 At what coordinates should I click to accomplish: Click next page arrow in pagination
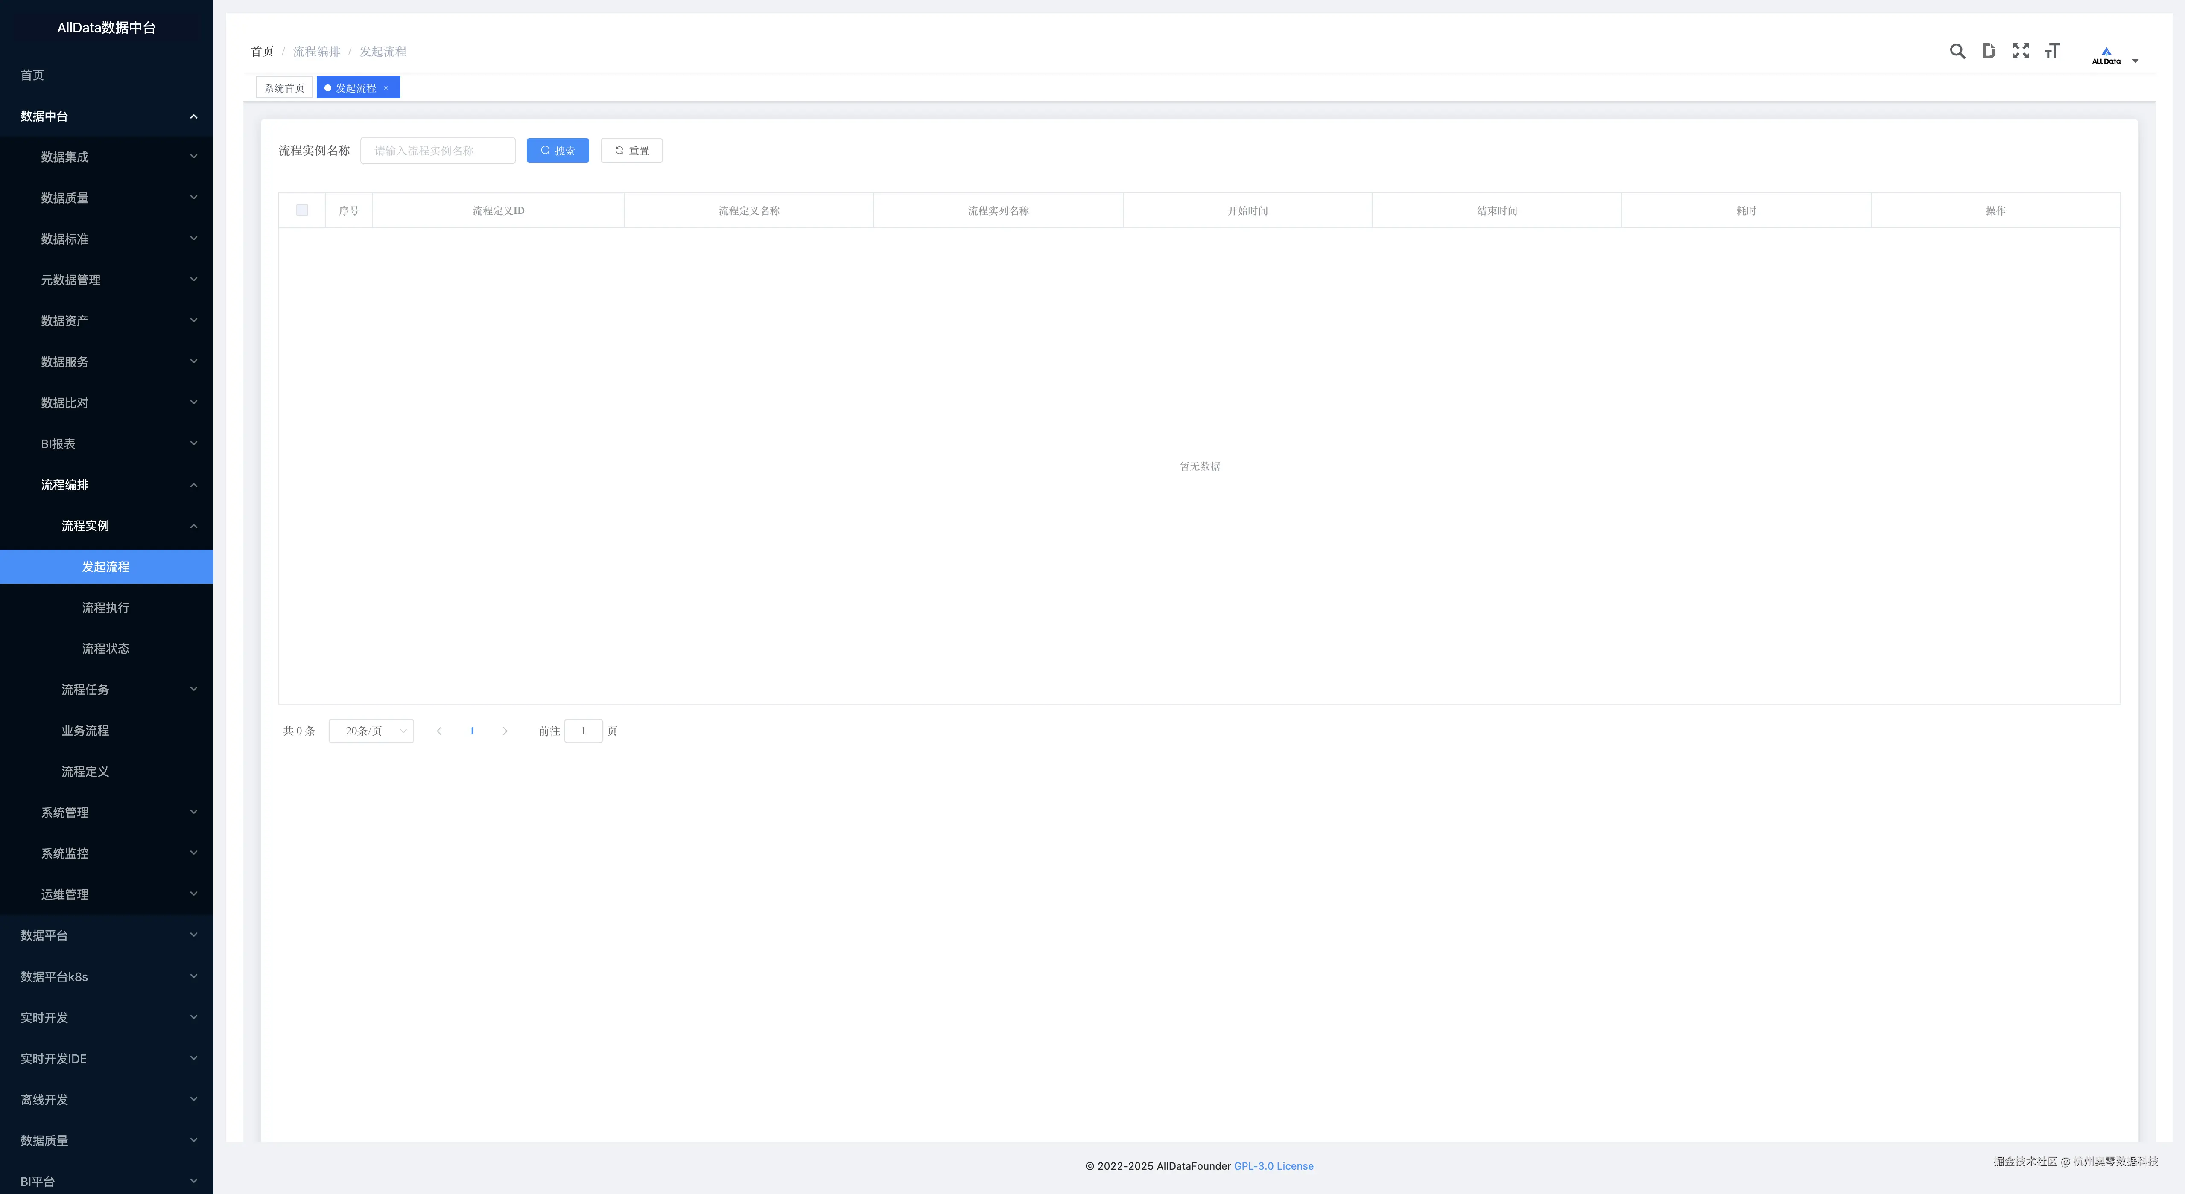[x=505, y=731]
